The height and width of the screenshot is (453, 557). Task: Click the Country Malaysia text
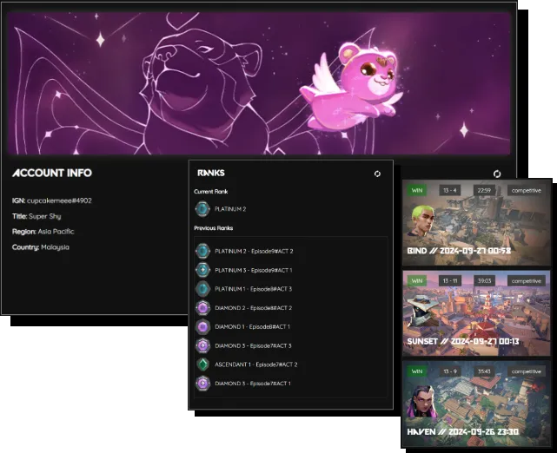(x=41, y=247)
